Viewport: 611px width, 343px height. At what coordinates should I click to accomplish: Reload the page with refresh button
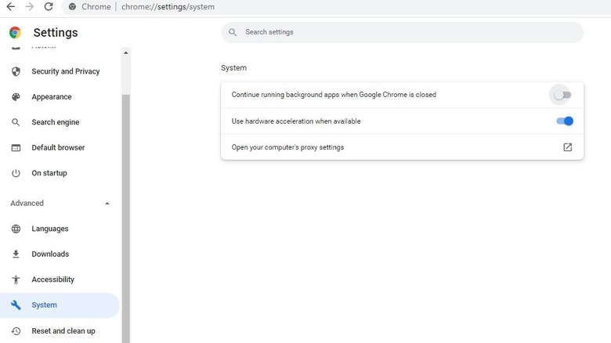49,6
